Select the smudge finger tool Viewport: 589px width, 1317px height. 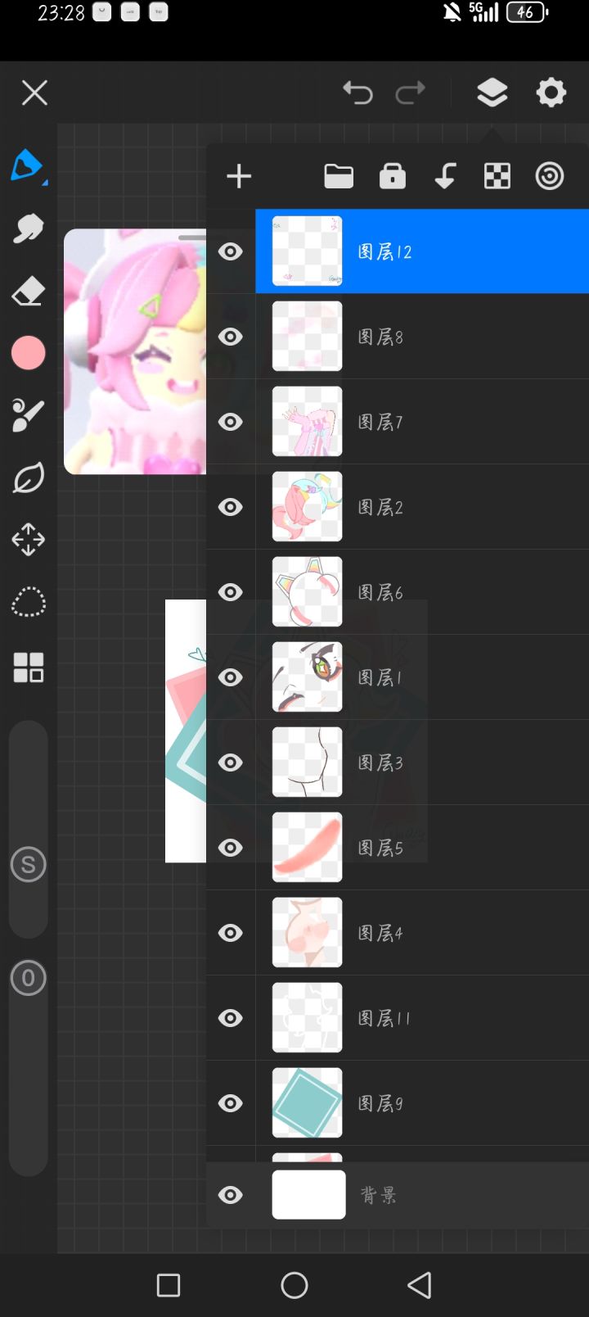click(x=28, y=229)
